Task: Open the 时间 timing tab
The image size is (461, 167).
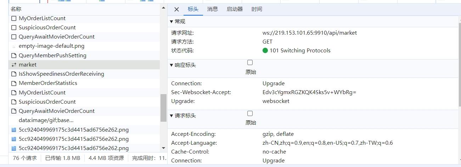Action: [257, 9]
